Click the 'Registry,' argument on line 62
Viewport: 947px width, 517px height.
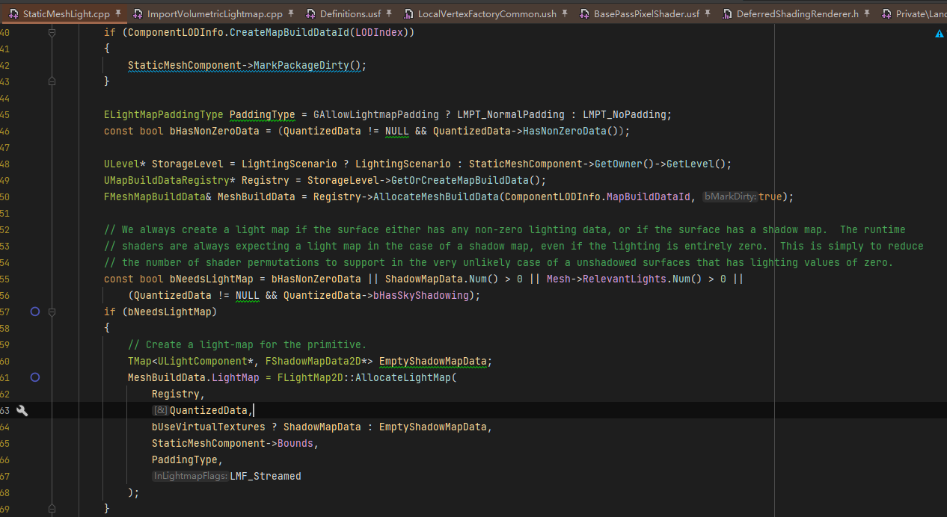click(x=179, y=394)
